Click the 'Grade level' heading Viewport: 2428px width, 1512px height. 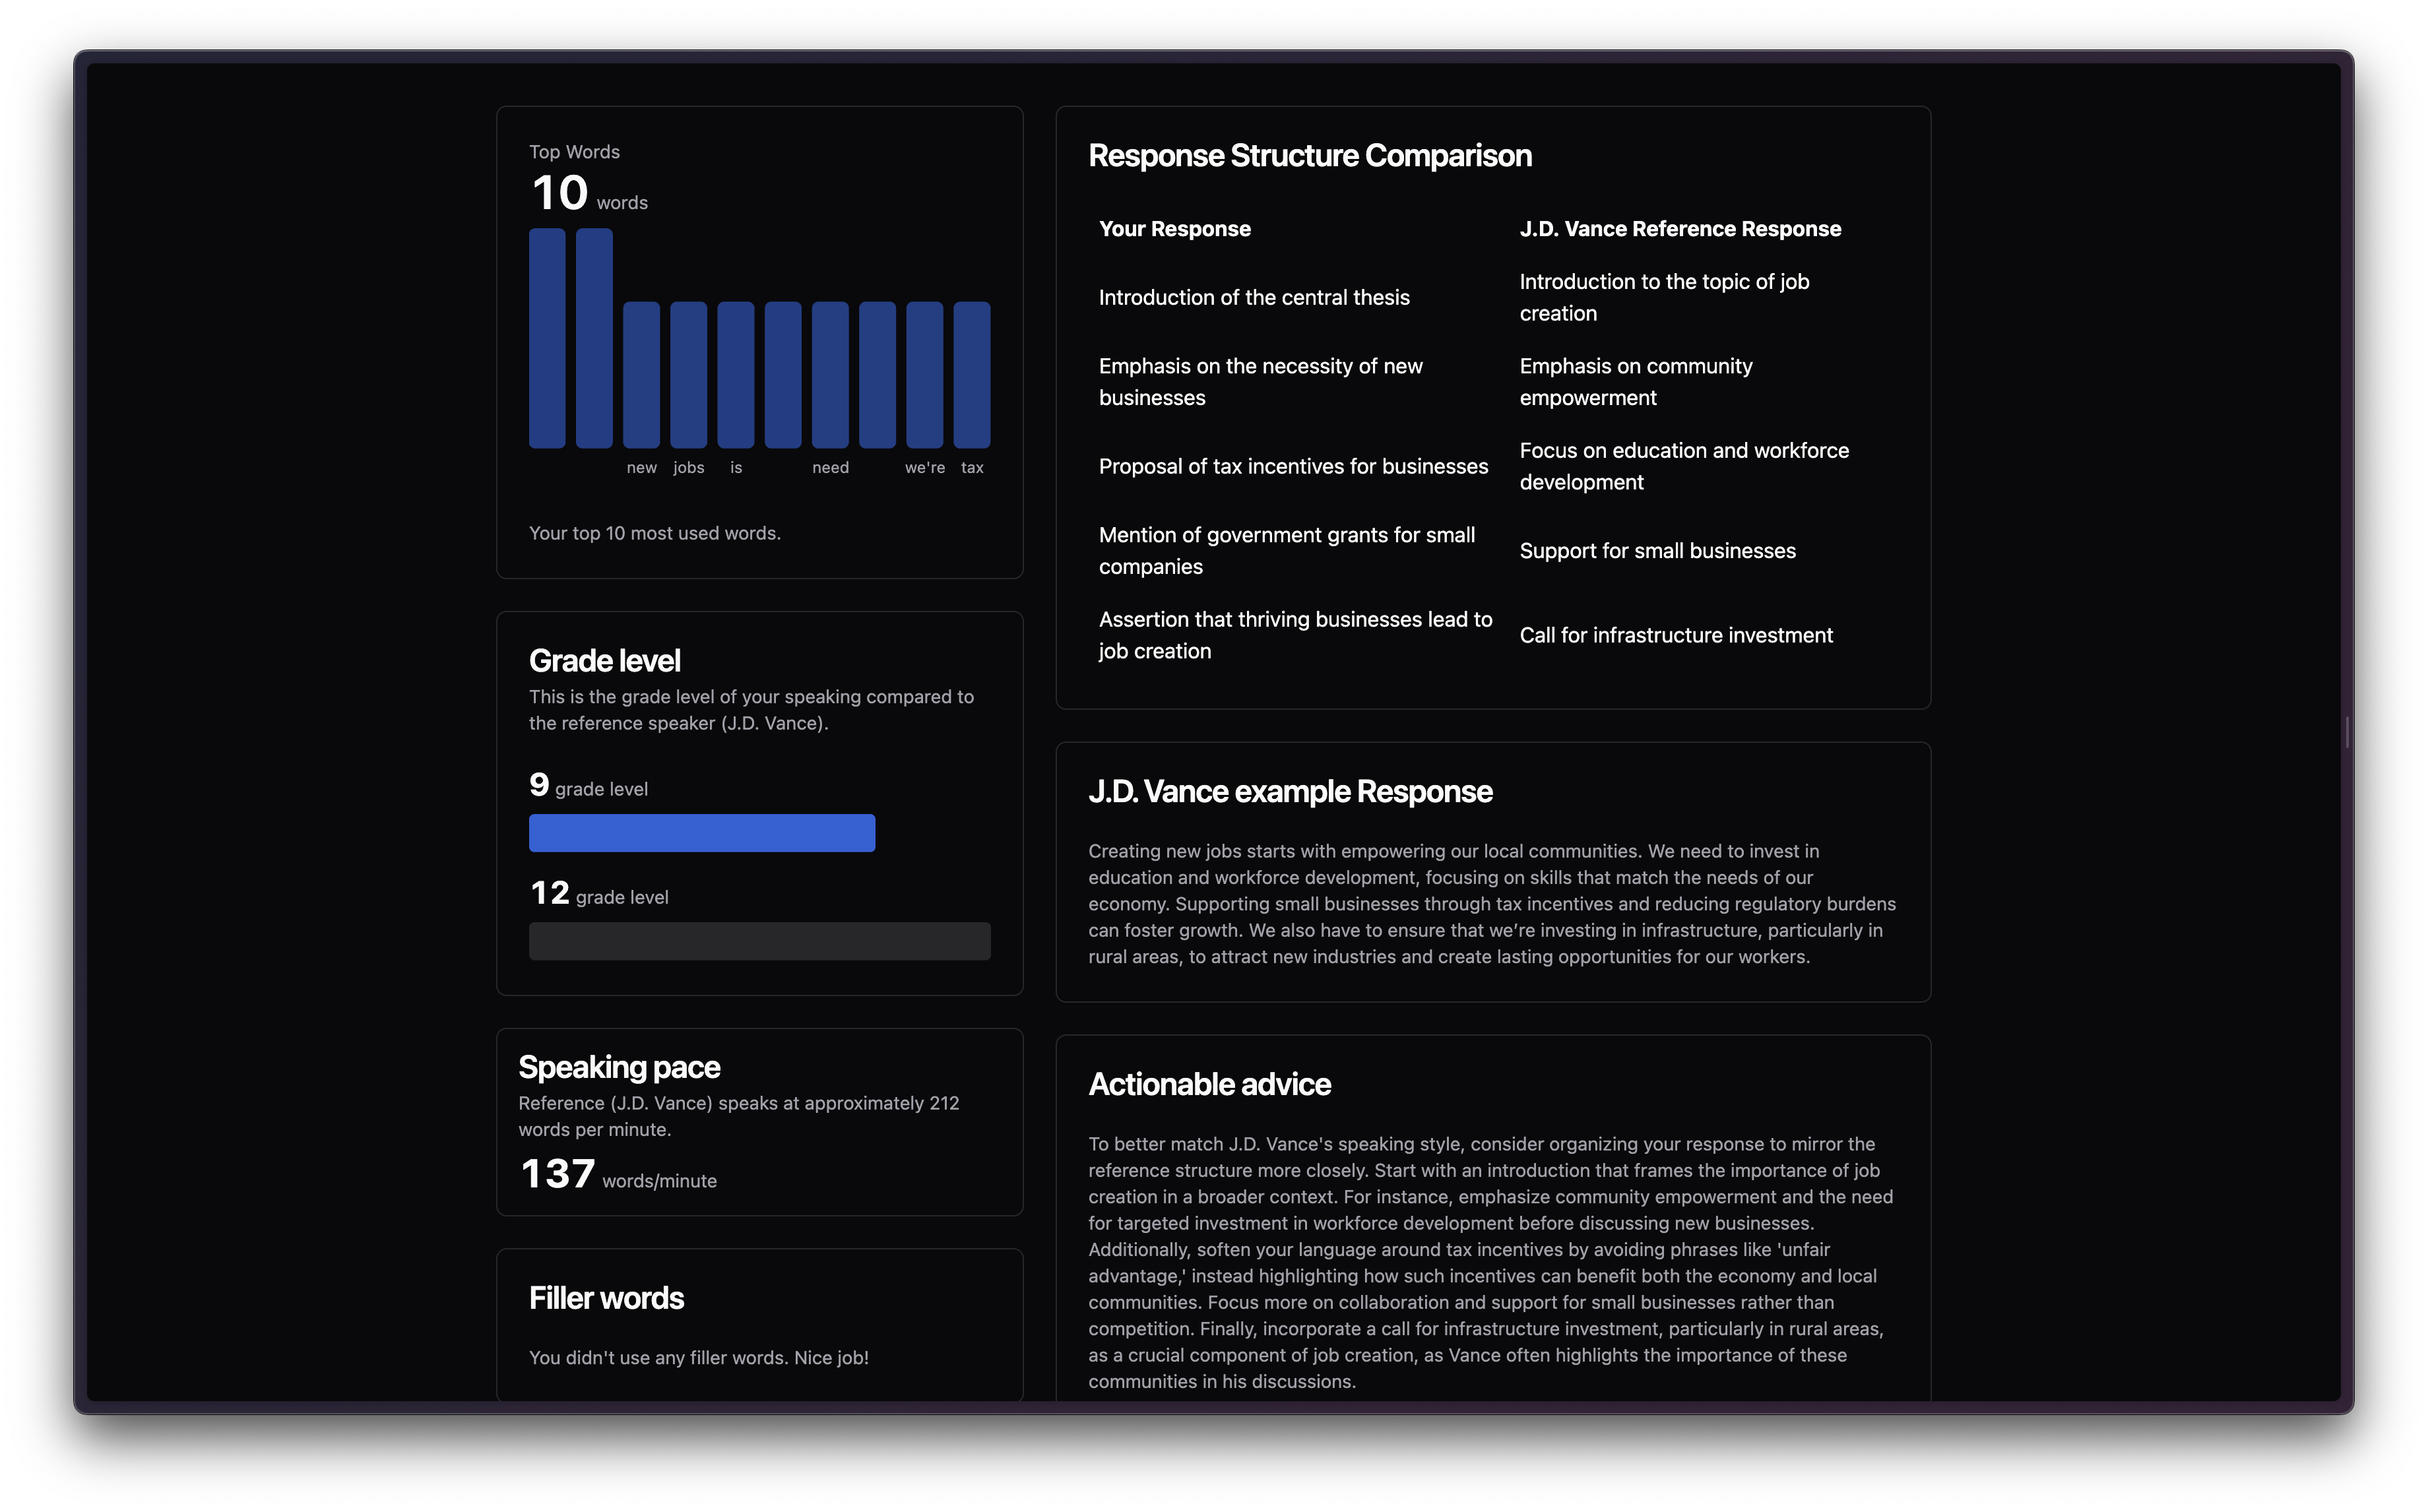coord(604,660)
